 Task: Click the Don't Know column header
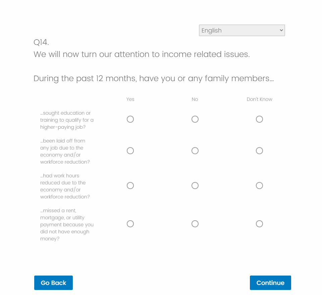pos(259,99)
